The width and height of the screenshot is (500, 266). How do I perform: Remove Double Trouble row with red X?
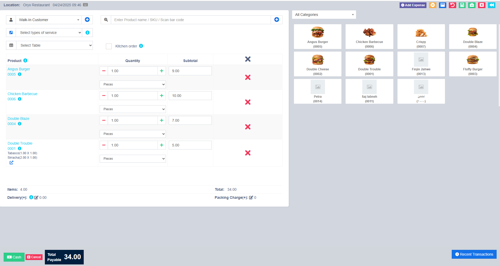(248, 153)
